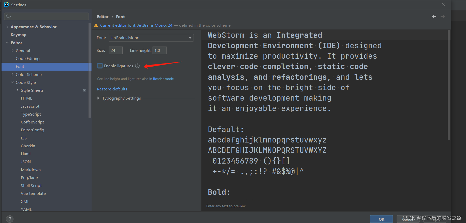
Task: Click the WebStorm logo in title bar
Action: (6, 5)
